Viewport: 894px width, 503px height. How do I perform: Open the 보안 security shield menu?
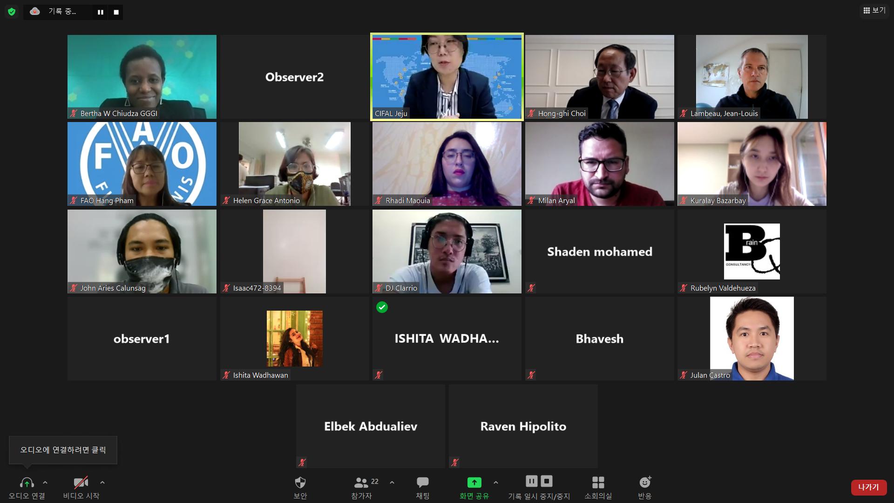[x=300, y=487]
